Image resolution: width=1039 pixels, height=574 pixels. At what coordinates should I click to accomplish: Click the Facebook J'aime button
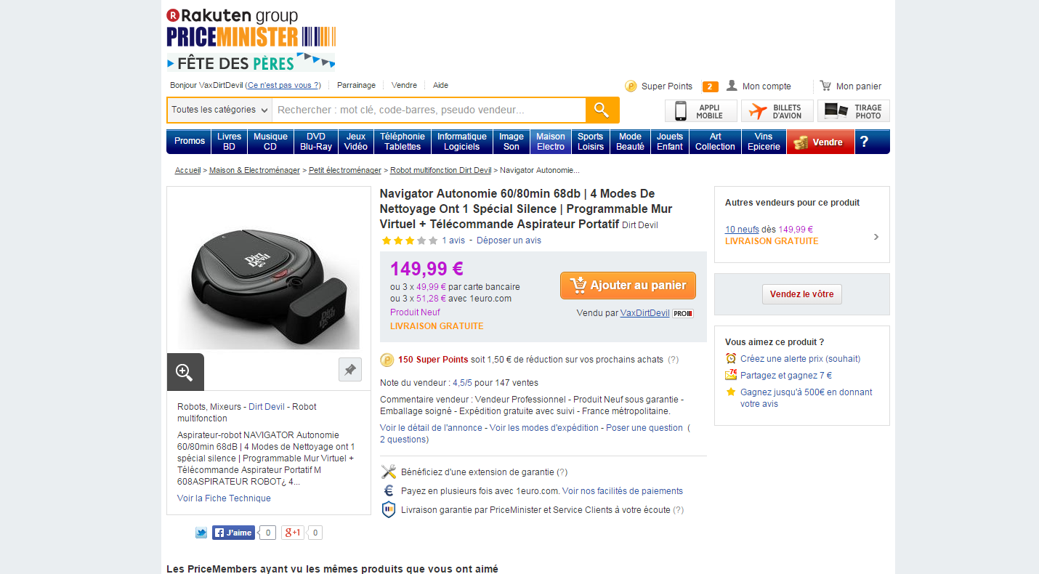[233, 533]
